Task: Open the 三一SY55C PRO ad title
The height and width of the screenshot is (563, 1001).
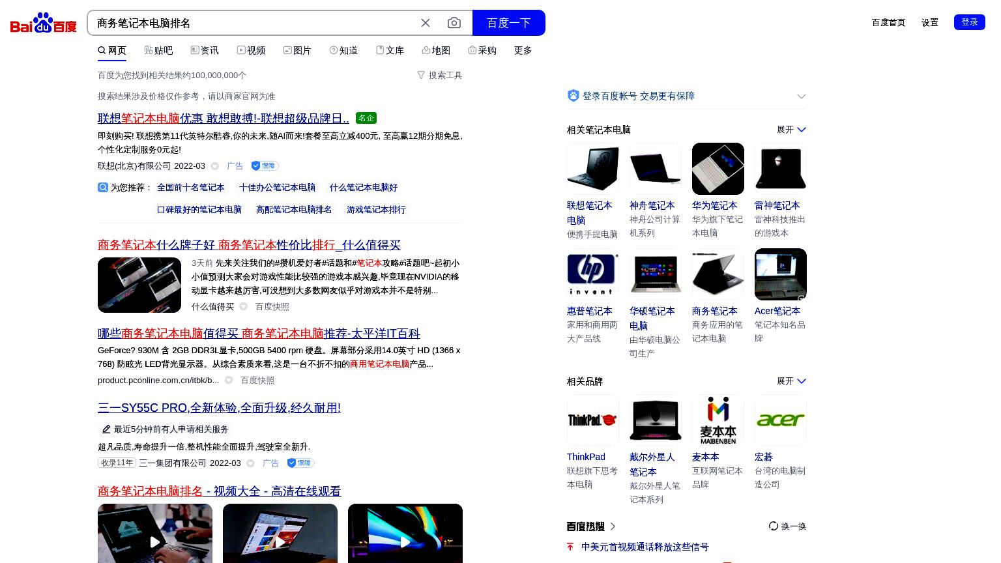Action: (219, 407)
